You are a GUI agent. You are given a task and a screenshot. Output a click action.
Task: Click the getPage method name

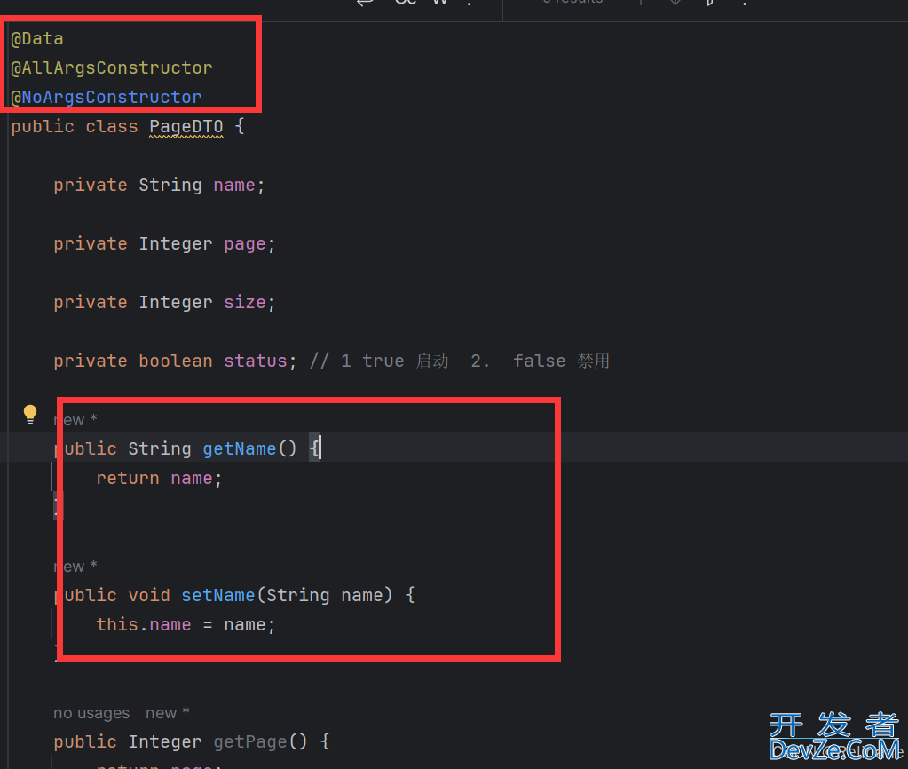click(249, 742)
